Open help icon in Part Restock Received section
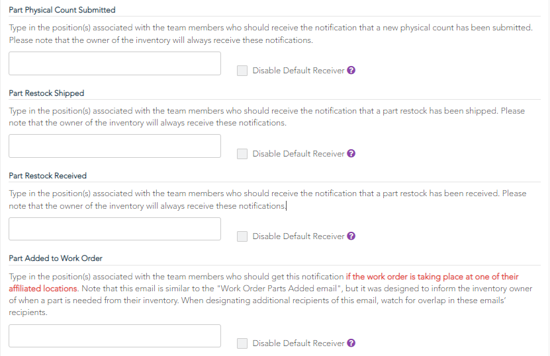The height and width of the screenshot is (356, 550). 351,236
